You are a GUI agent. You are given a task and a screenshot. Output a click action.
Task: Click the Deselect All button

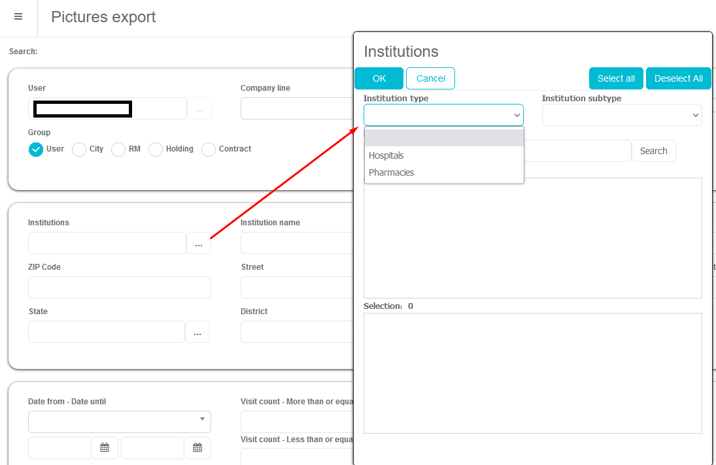tap(678, 78)
